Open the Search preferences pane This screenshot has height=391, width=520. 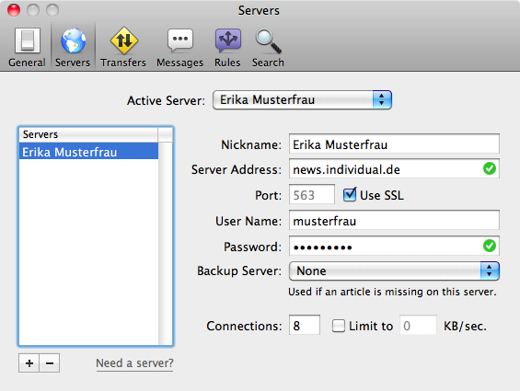(x=268, y=48)
